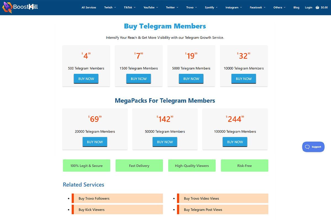The width and height of the screenshot is (331, 220).
Task: Click the $142.99 price
Action: 165,119
